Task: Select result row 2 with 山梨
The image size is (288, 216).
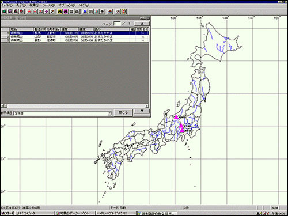Action: pos(74,37)
